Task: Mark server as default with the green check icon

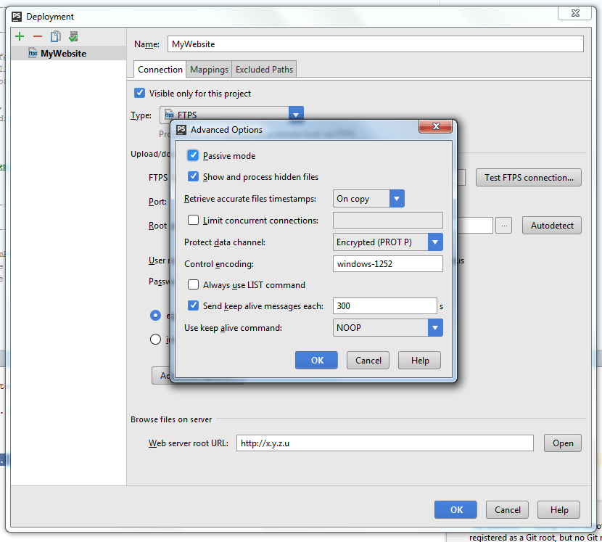Action: coord(73,36)
